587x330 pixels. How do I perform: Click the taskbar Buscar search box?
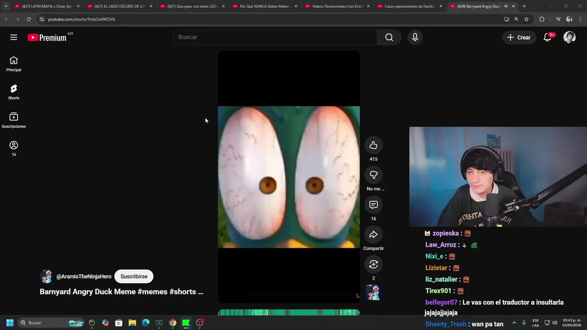pyautogui.click(x=52, y=323)
